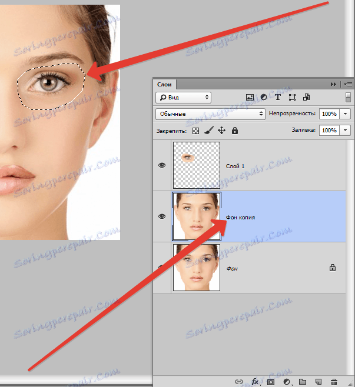
Task: Click the Слой 1 layer thumbnail
Action: (197, 165)
